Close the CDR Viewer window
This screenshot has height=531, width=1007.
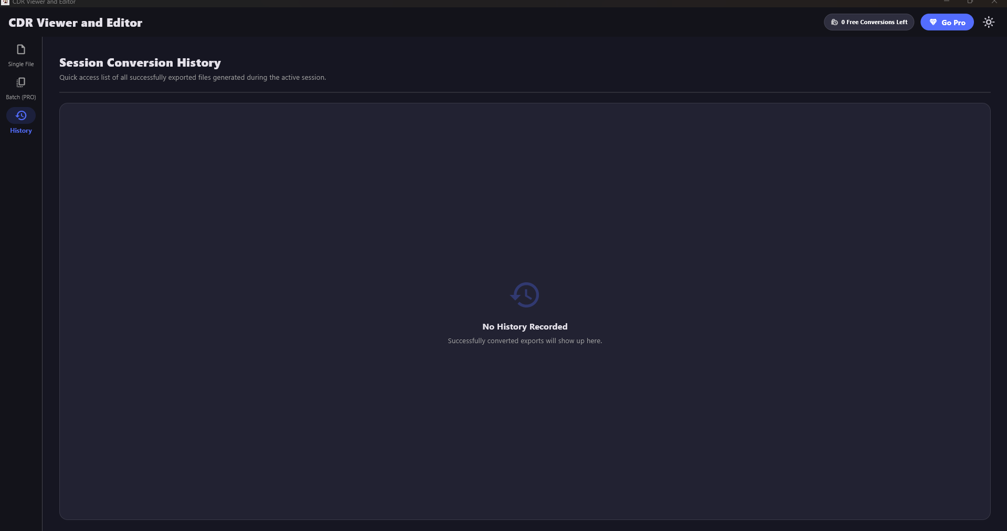click(x=994, y=2)
